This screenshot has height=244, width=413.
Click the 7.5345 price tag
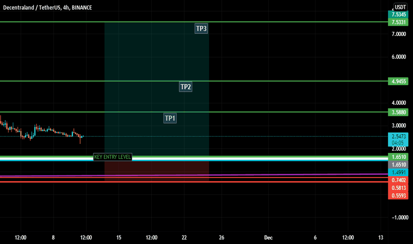398,15
